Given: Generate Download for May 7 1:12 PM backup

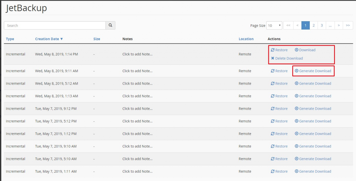Looking at the screenshot, I should click(313, 134).
